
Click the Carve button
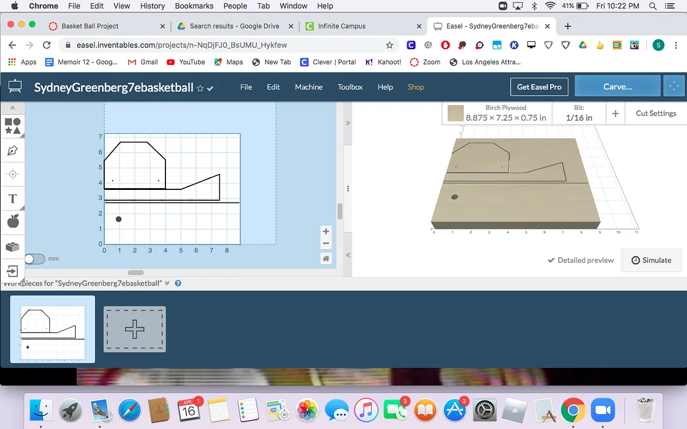(617, 87)
